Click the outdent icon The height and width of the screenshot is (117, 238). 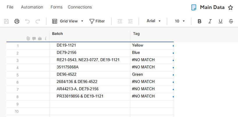[120, 21]
